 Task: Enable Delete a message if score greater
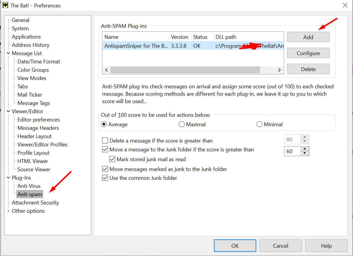tap(105, 141)
